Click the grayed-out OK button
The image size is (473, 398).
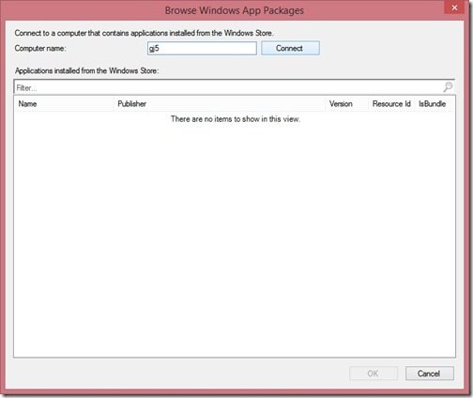coord(374,374)
